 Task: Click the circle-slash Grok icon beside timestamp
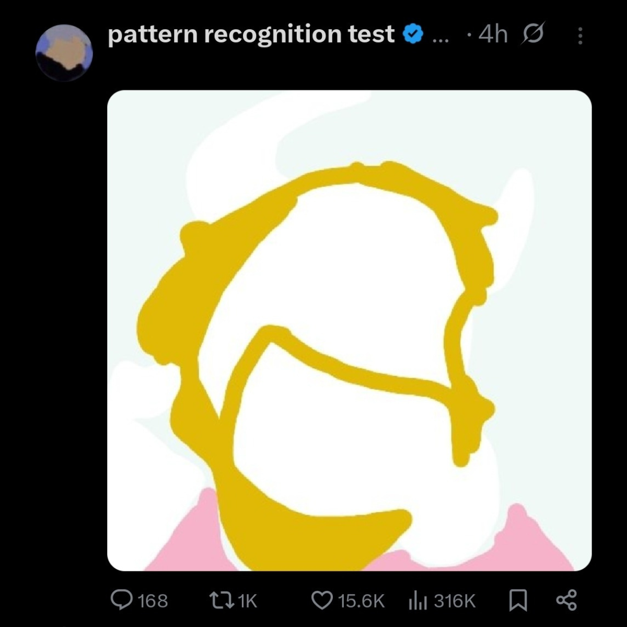pyautogui.click(x=533, y=34)
